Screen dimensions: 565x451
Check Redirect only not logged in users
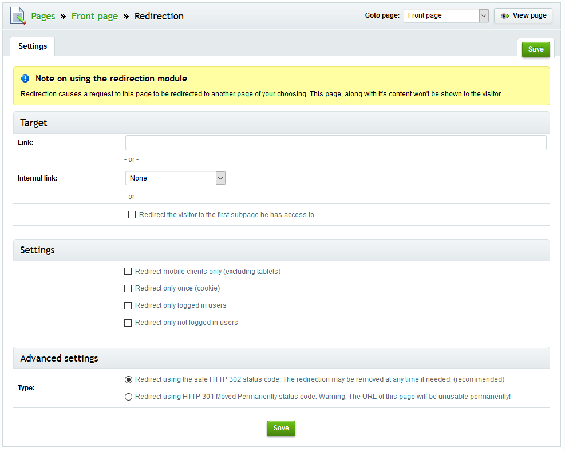point(128,323)
